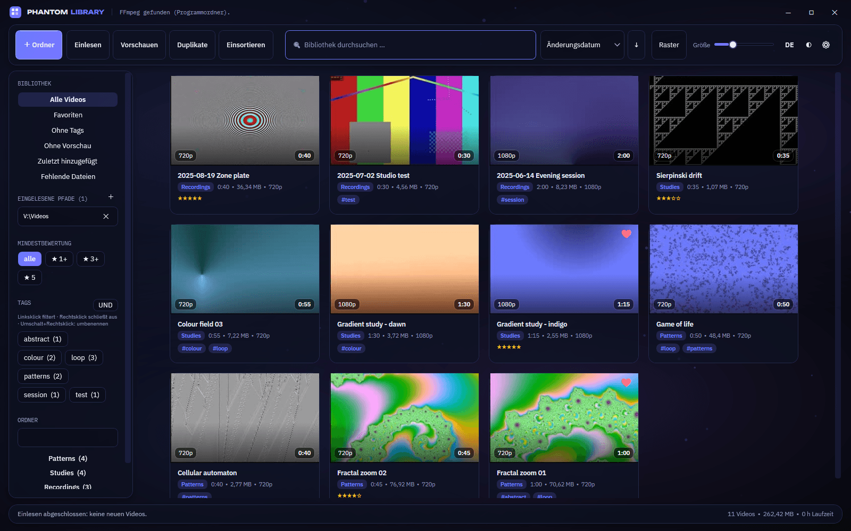Screen dimensions: 851x531
Task: Click the Phantom Library app logo icon
Action: tap(15, 12)
